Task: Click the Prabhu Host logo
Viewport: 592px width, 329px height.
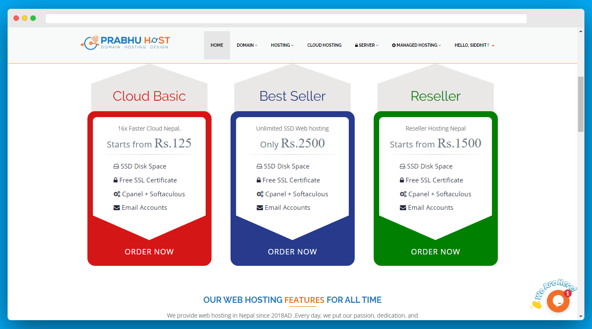Action: click(x=125, y=42)
